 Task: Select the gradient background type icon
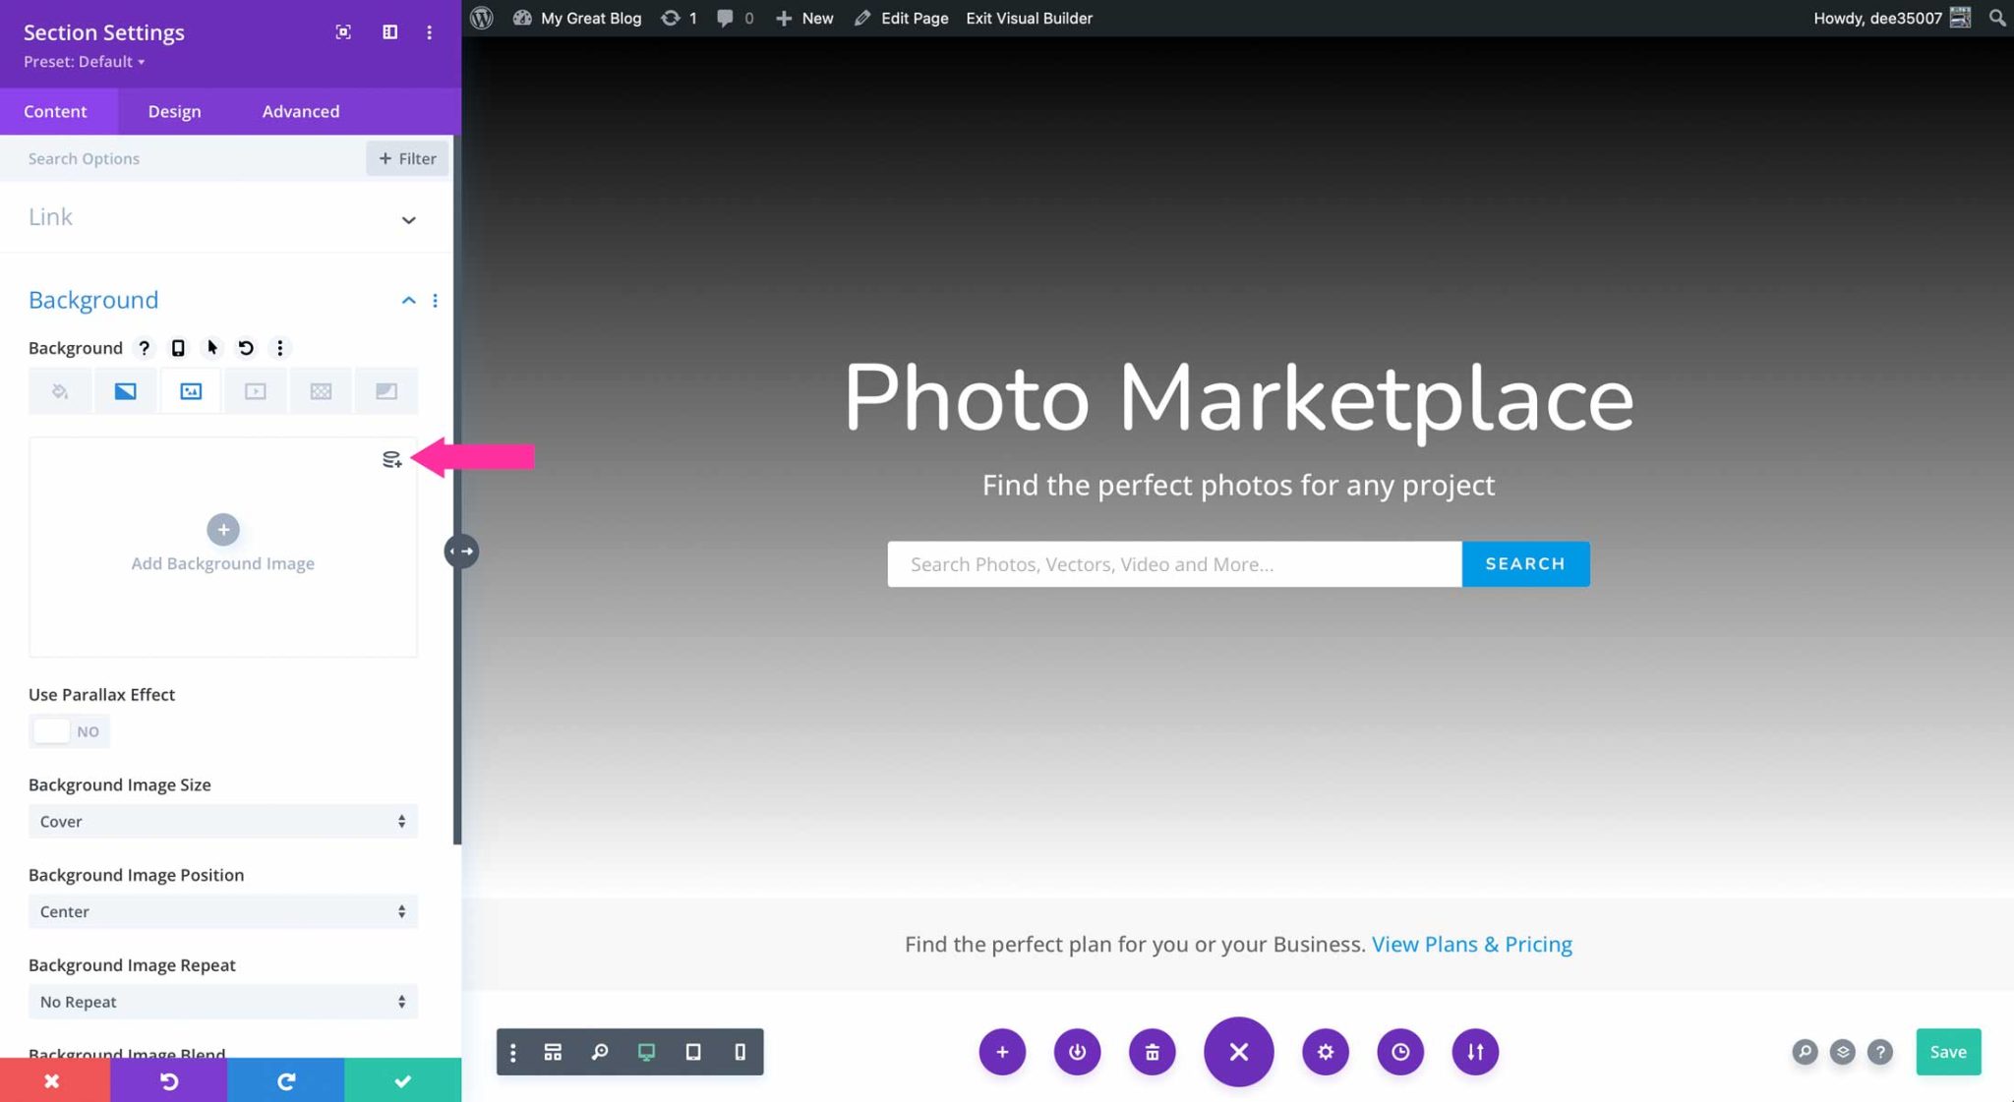(x=125, y=389)
